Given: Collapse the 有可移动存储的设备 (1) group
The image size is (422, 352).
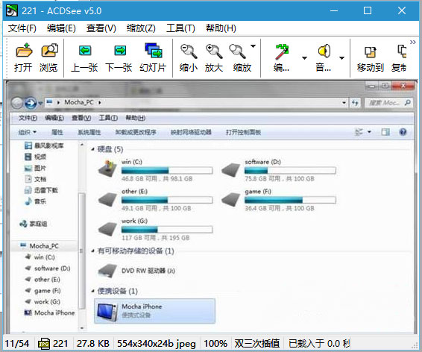Looking at the screenshot, I should [x=92, y=251].
